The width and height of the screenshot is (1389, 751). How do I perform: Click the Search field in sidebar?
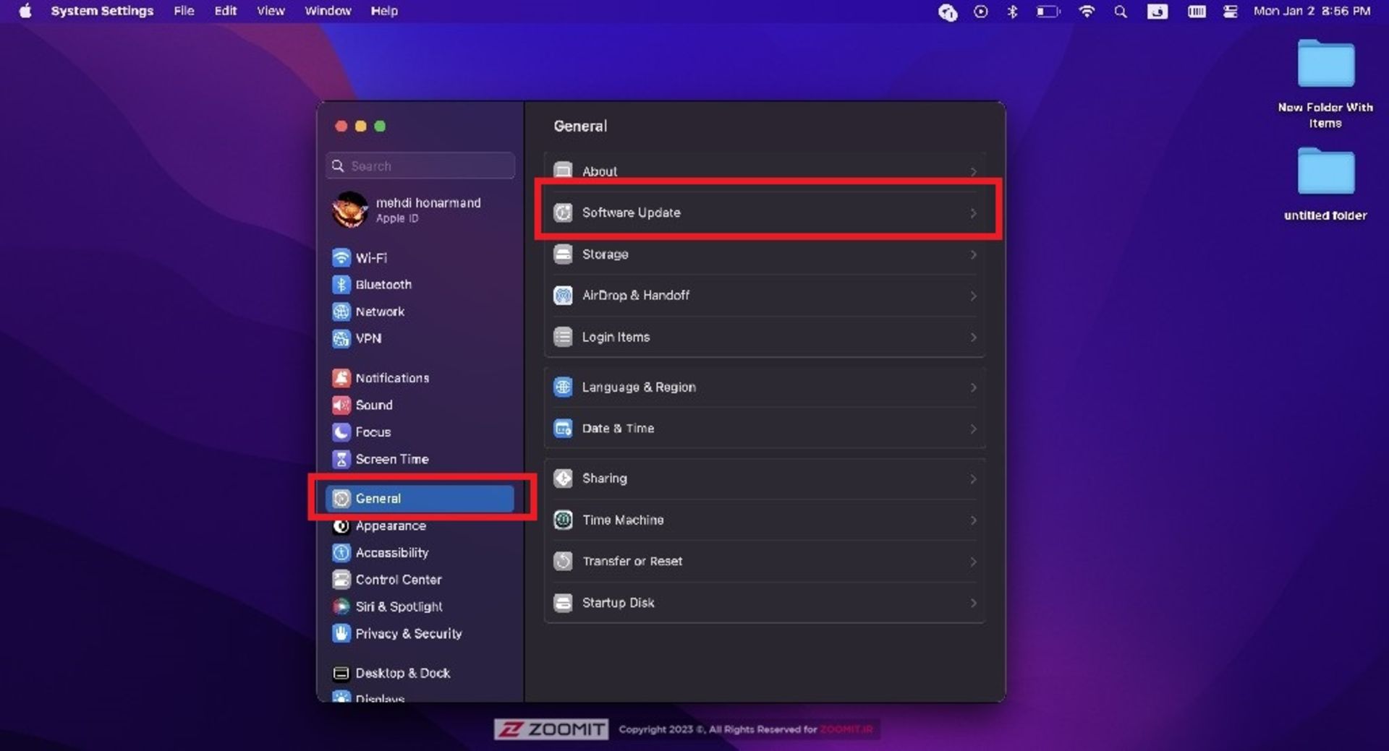(420, 166)
